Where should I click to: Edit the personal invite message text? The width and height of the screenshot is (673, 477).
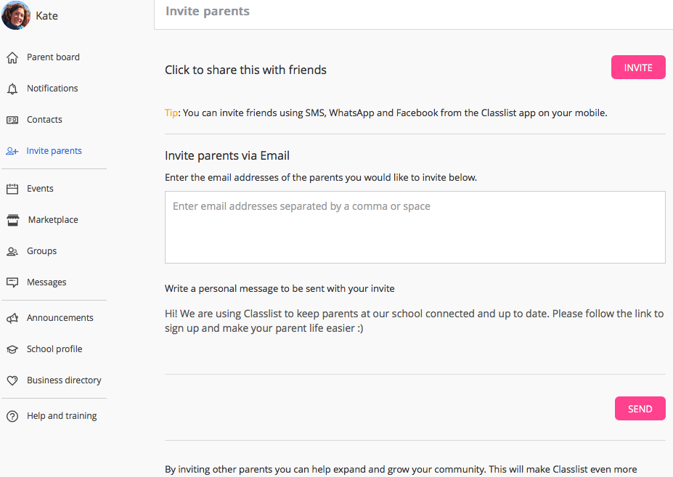415,321
